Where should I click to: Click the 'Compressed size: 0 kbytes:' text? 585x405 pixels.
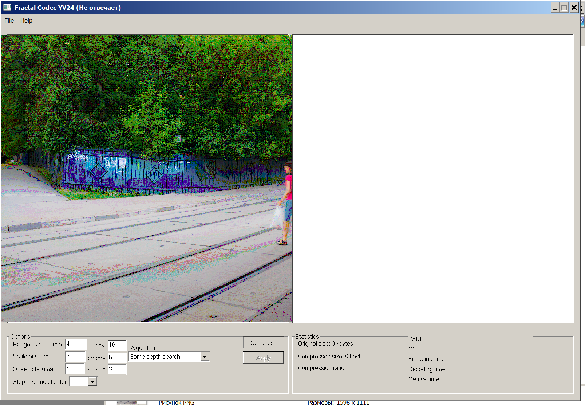click(333, 356)
